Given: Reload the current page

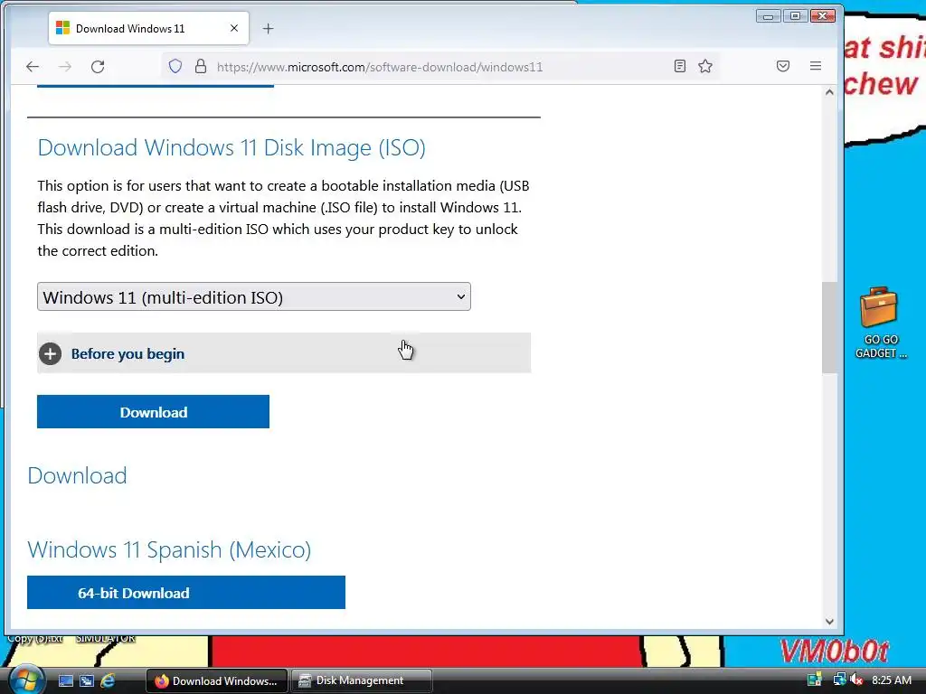Looking at the screenshot, I should (x=98, y=67).
